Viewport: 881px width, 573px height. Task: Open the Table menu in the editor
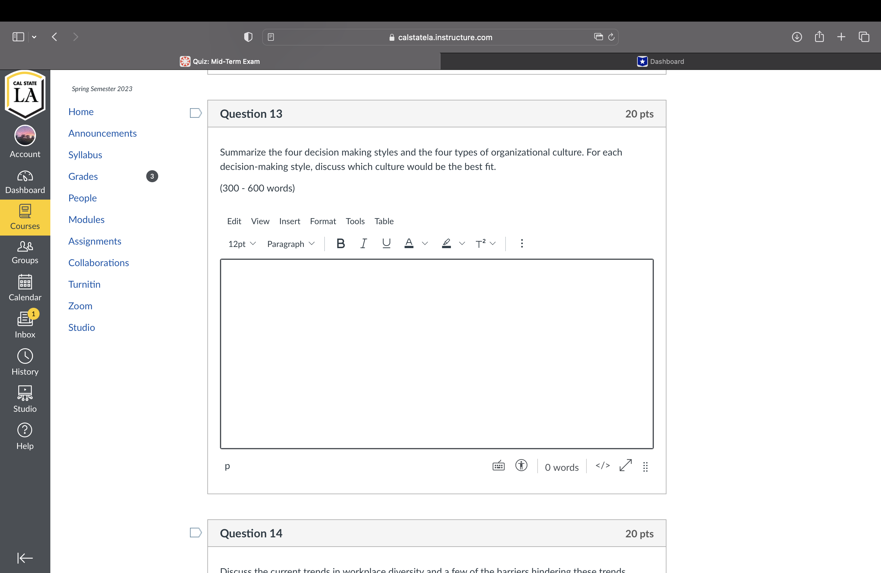[x=384, y=221]
